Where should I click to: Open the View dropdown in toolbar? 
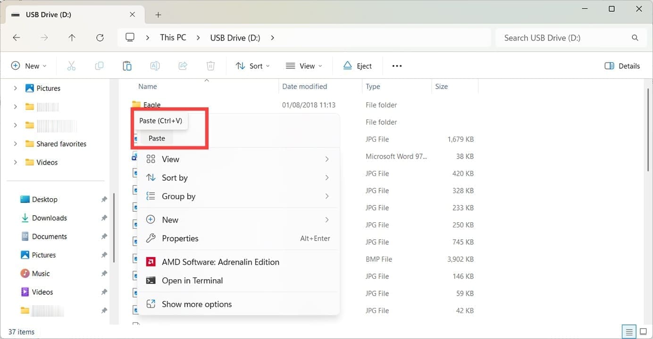(304, 66)
